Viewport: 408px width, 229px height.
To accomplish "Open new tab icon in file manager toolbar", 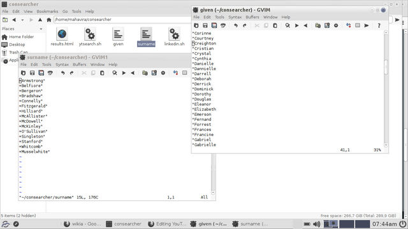I will coord(5,20).
